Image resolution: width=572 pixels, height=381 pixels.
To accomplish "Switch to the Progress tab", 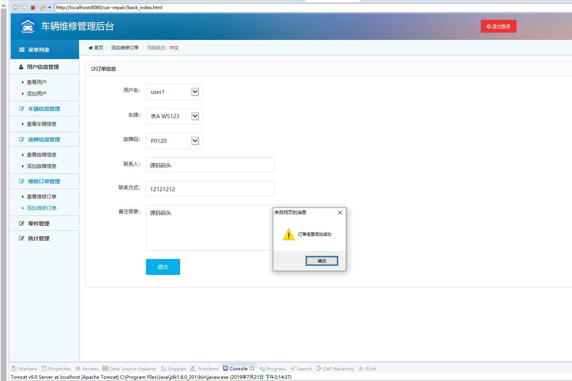I will click(x=273, y=368).
